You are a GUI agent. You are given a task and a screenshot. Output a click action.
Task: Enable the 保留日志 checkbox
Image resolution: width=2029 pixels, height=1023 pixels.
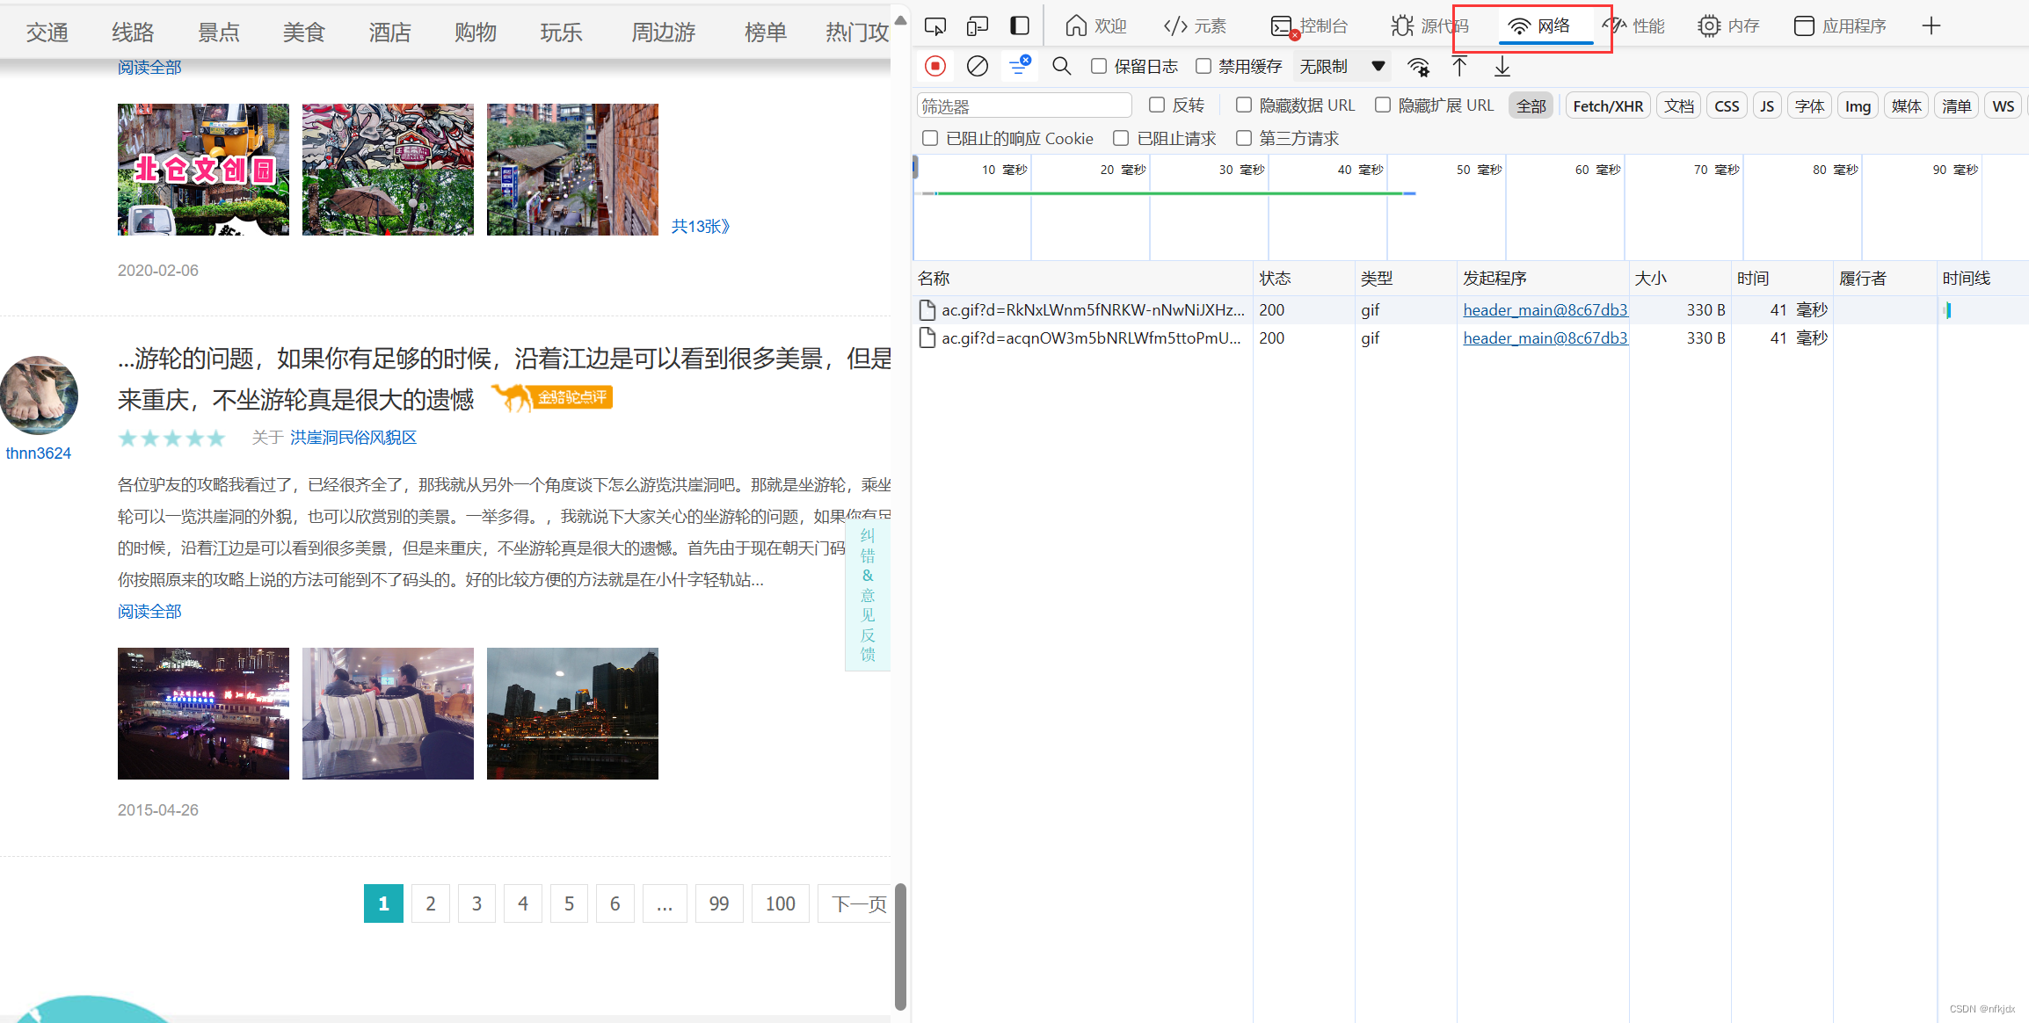pos(1099,67)
